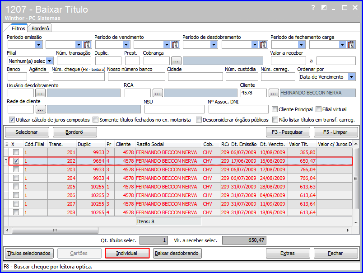Image resolution: width=363 pixels, height=273 pixels.
Task: Open Cobrança lookup ellipsis button
Action: tap(176, 61)
